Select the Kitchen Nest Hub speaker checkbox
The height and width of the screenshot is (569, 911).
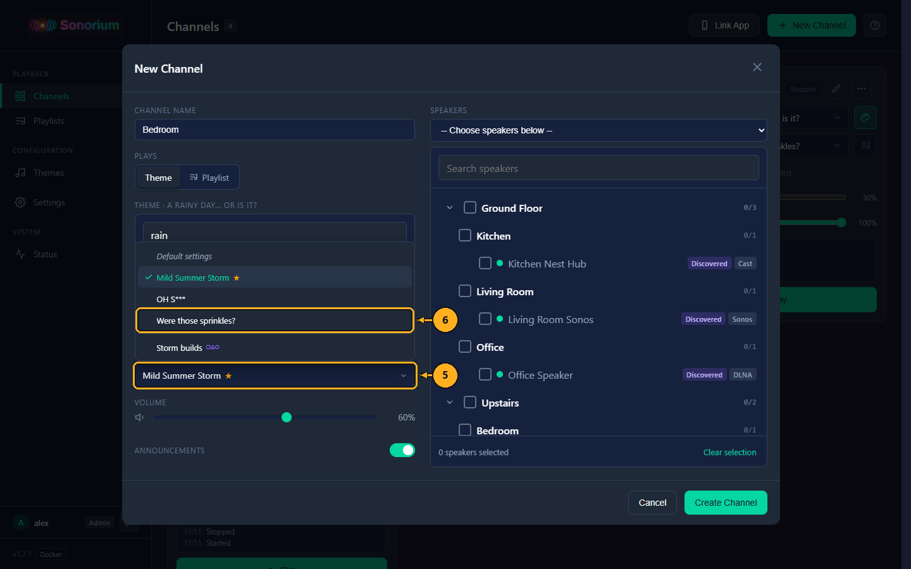click(x=485, y=263)
